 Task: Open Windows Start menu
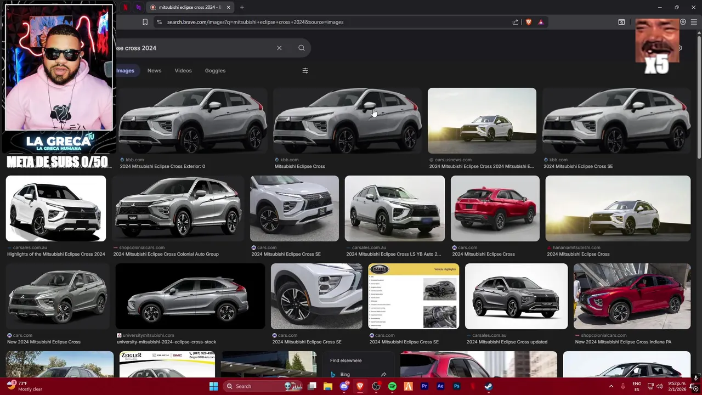pyautogui.click(x=213, y=386)
